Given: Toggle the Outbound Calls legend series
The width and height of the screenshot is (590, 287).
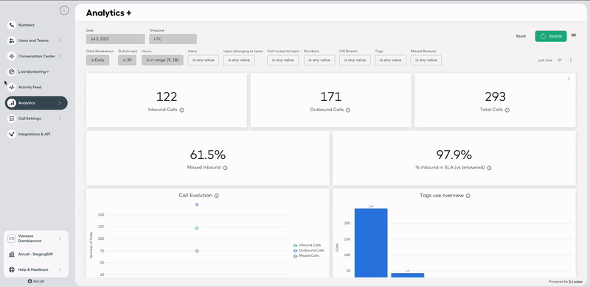Looking at the screenshot, I should (x=308, y=250).
